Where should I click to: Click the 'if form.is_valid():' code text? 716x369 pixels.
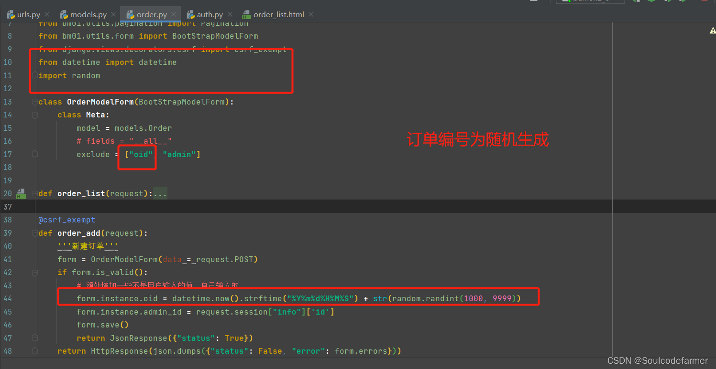click(103, 272)
